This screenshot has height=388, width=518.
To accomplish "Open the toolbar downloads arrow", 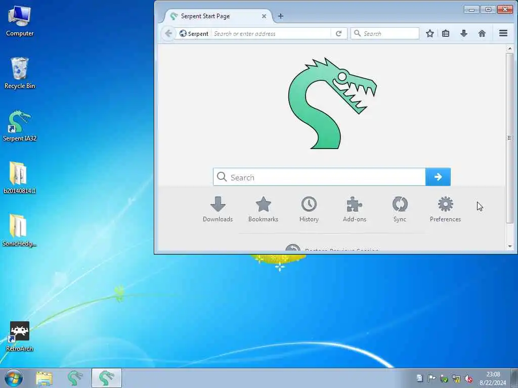I will [464, 33].
